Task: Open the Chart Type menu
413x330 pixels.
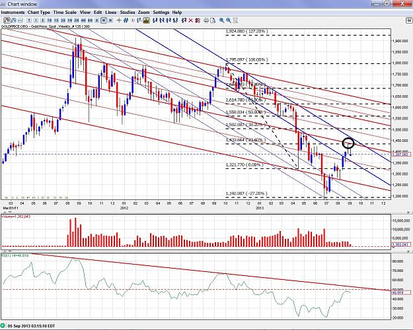Action: click(39, 13)
